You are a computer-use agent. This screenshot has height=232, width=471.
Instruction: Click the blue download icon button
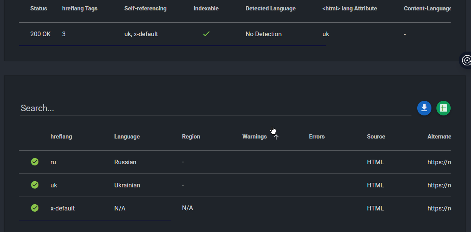pos(424,108)
